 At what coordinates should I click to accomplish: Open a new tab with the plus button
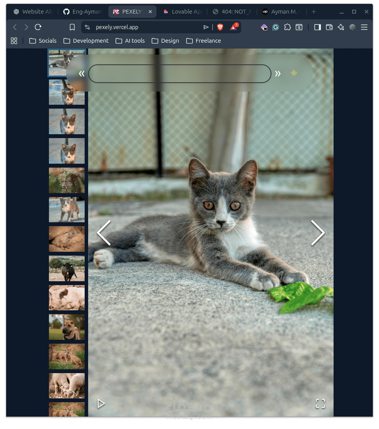click(314, 12)
